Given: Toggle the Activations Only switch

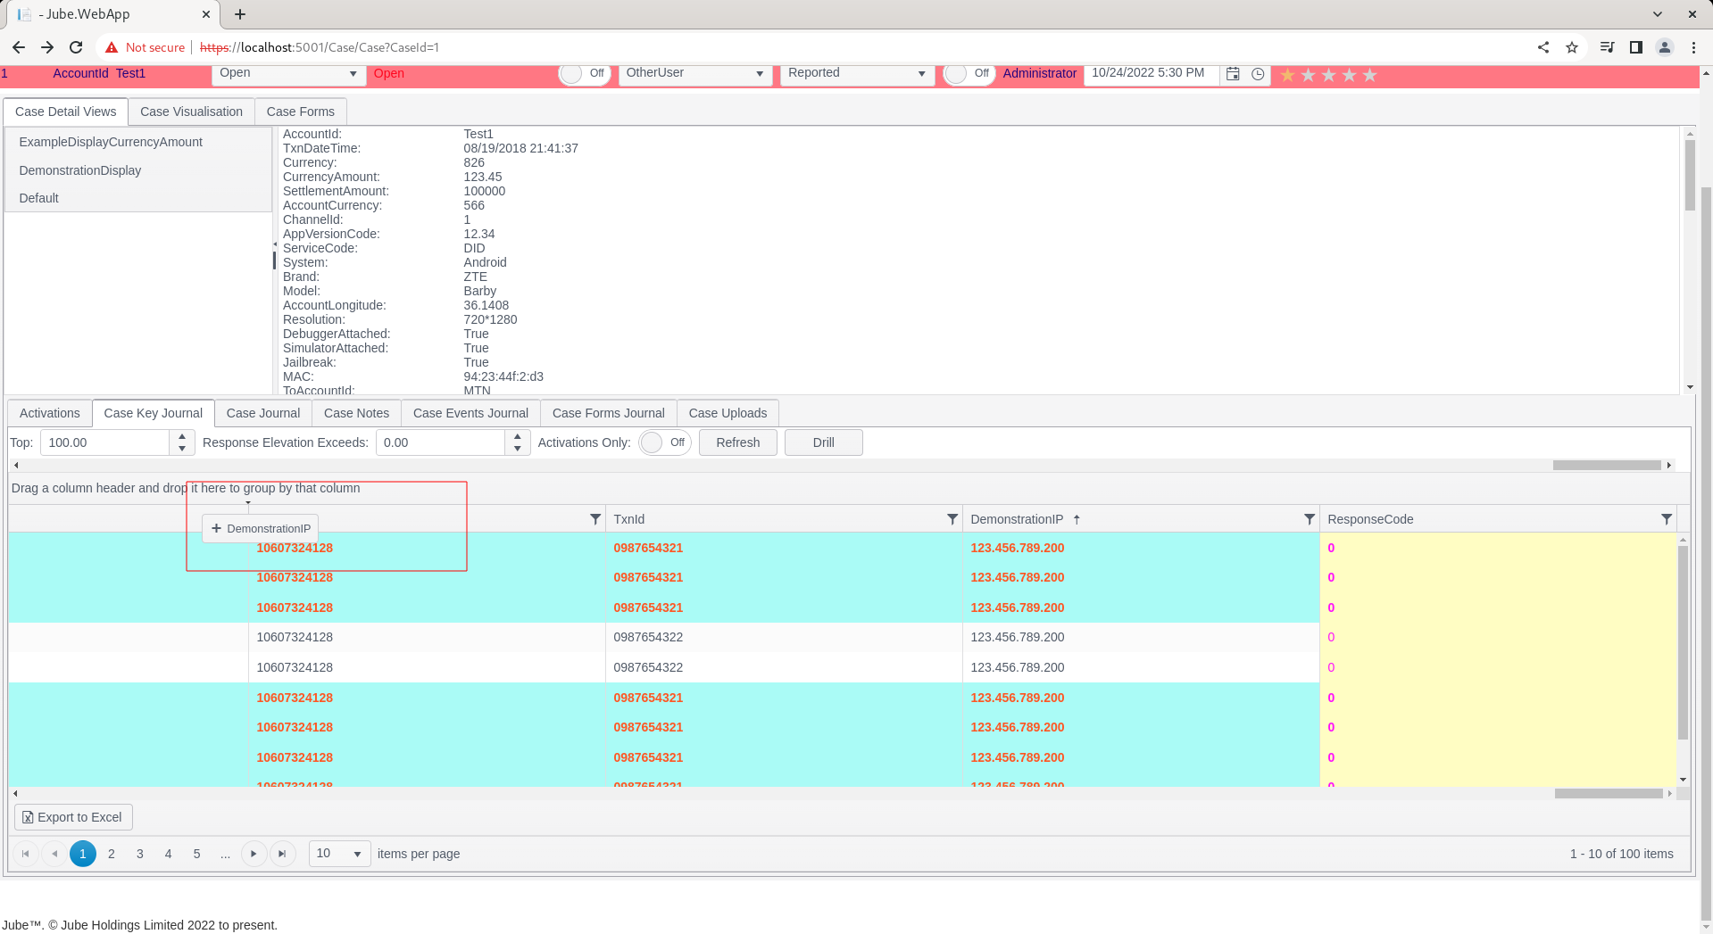Looking at the screenshot, I should click(665, 442).
